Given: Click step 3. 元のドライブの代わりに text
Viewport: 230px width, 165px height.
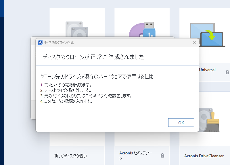Looking at the screenshot, I should 86,96.
